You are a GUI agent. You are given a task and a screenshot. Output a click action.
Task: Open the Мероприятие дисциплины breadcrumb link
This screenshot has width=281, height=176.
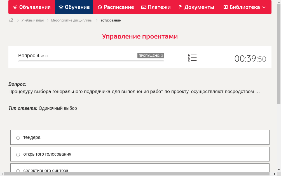(x=72, y=20)
